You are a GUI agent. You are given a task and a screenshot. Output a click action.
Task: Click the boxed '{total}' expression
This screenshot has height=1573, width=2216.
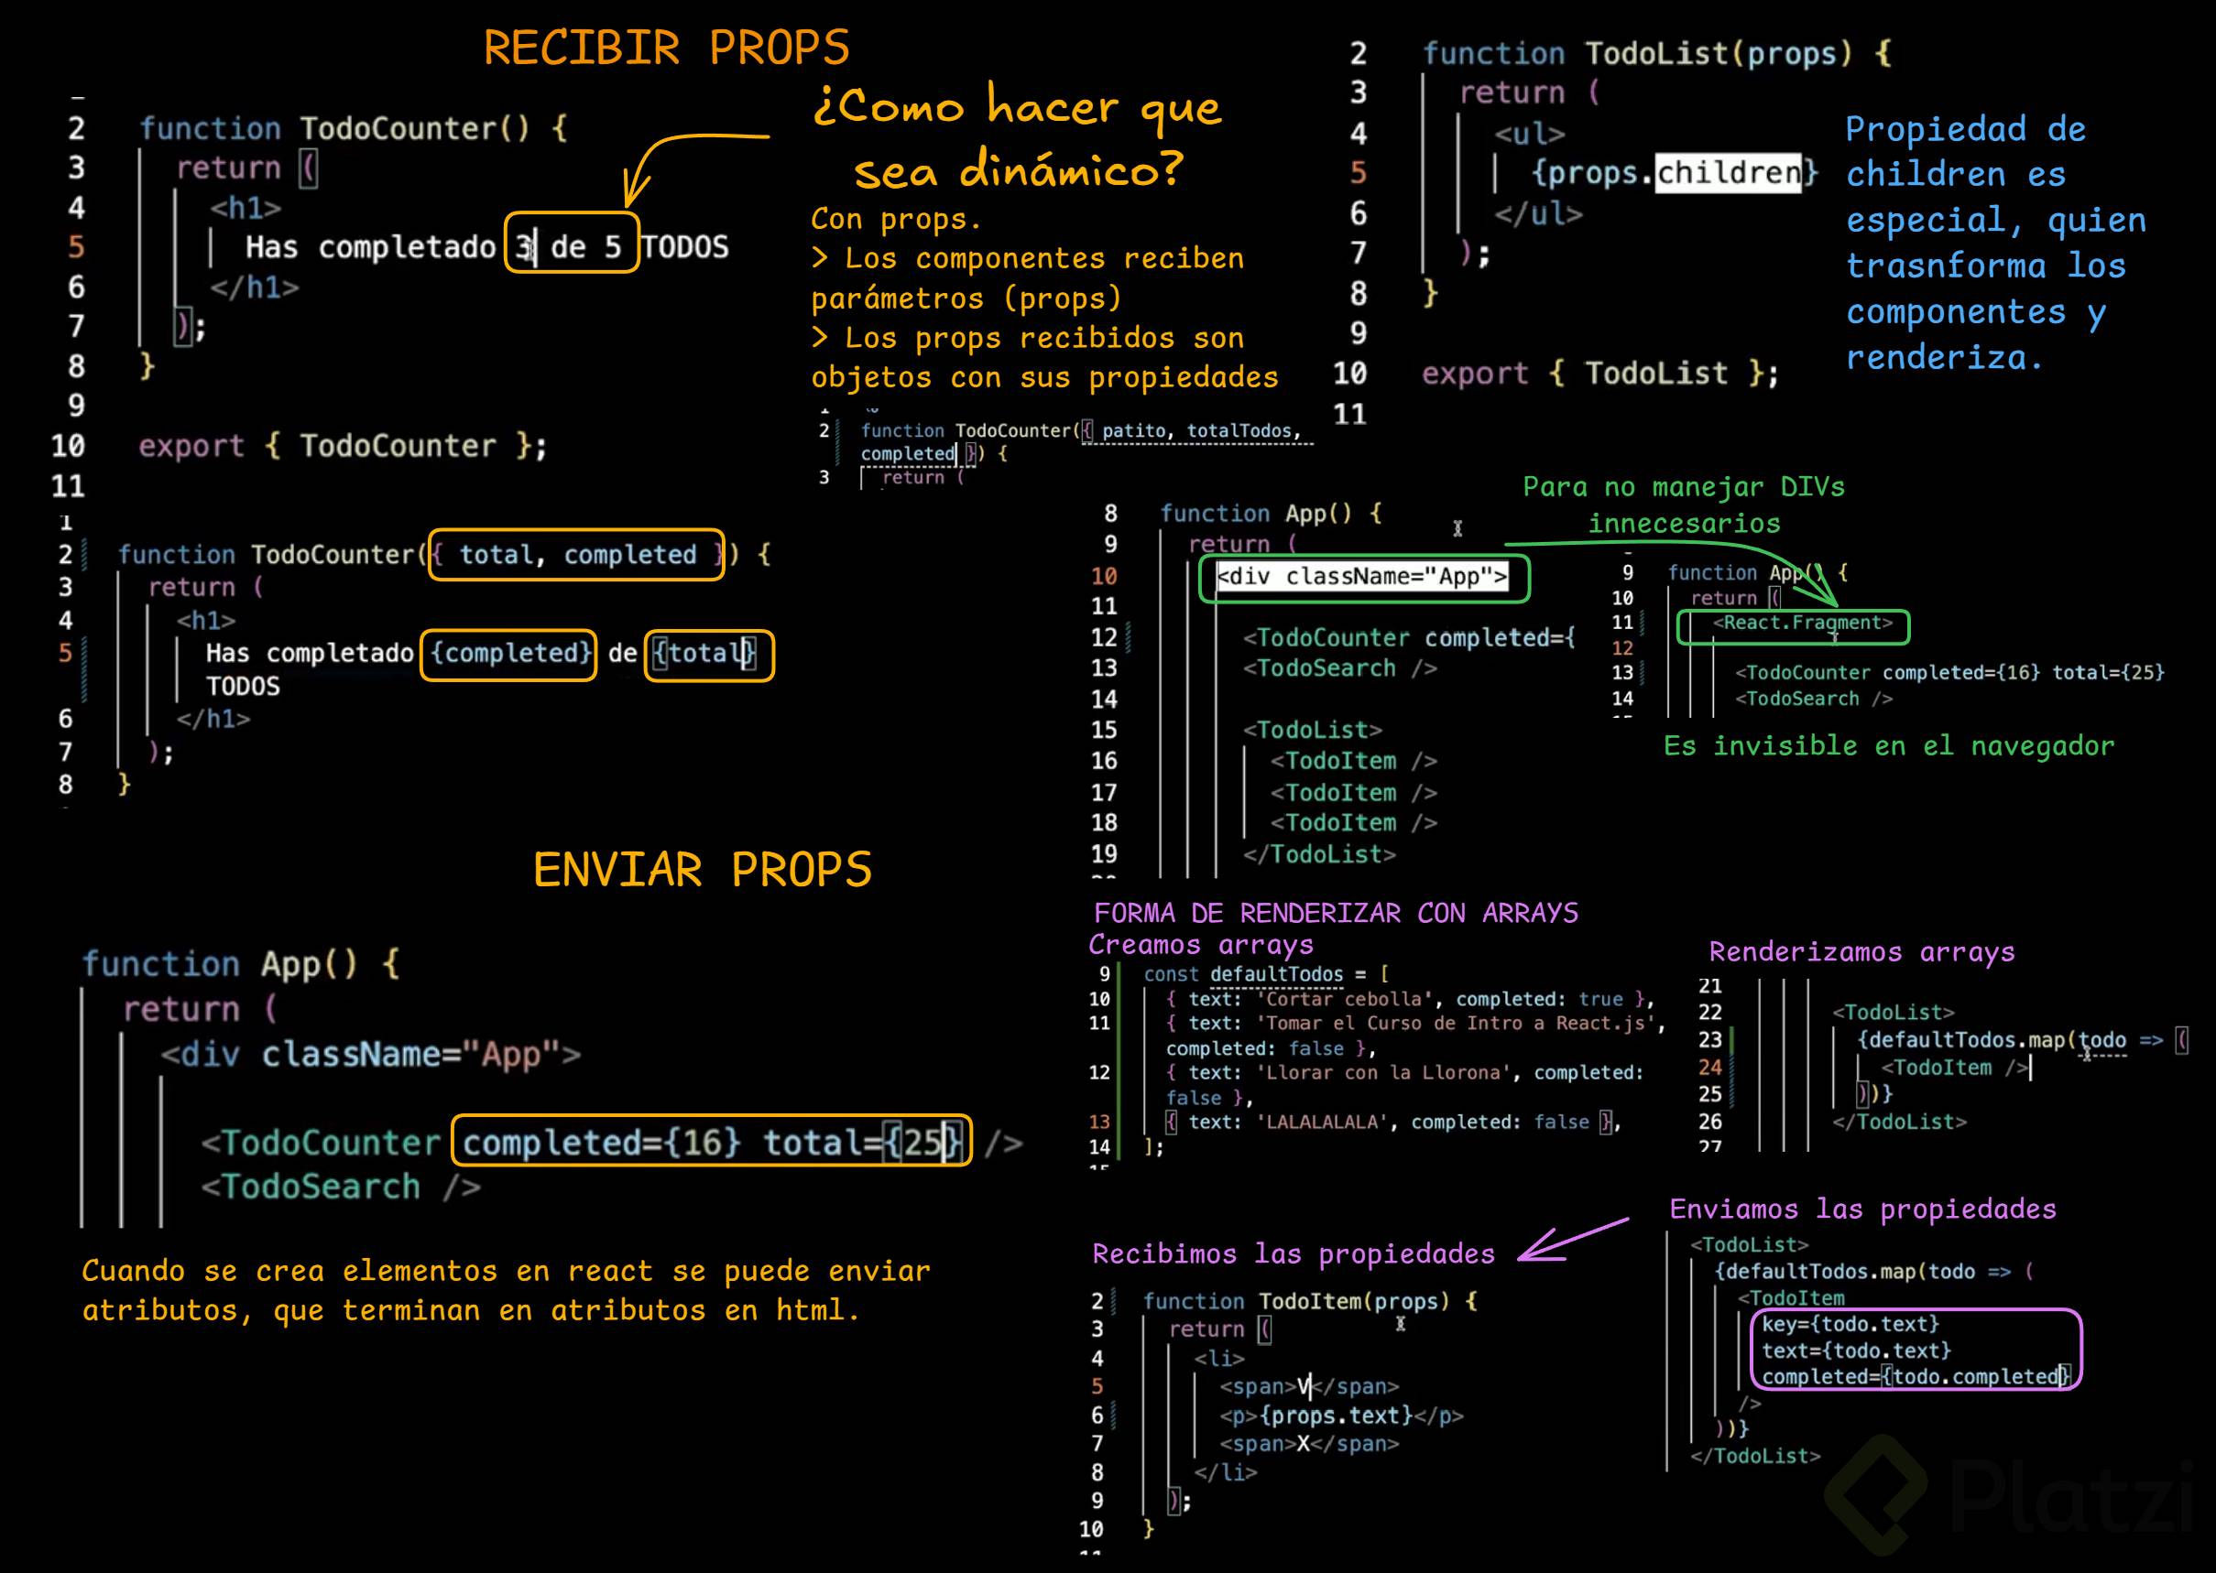click(708, 656)
